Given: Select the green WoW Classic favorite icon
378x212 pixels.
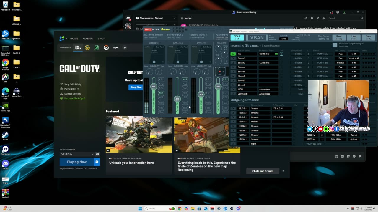Looking at the screenshot, I should click(x=97, y=47).
